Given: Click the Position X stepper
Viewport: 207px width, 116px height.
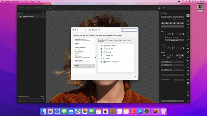Looking at the screenshot, I should (x=172, y=48).
